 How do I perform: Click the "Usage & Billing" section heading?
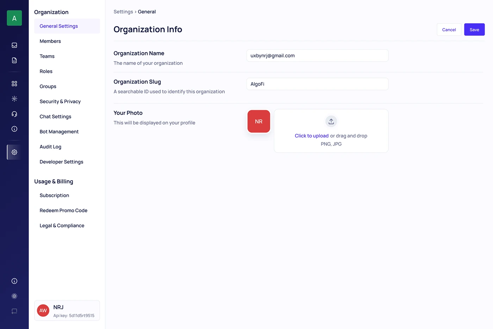click(x=54, y=182)
